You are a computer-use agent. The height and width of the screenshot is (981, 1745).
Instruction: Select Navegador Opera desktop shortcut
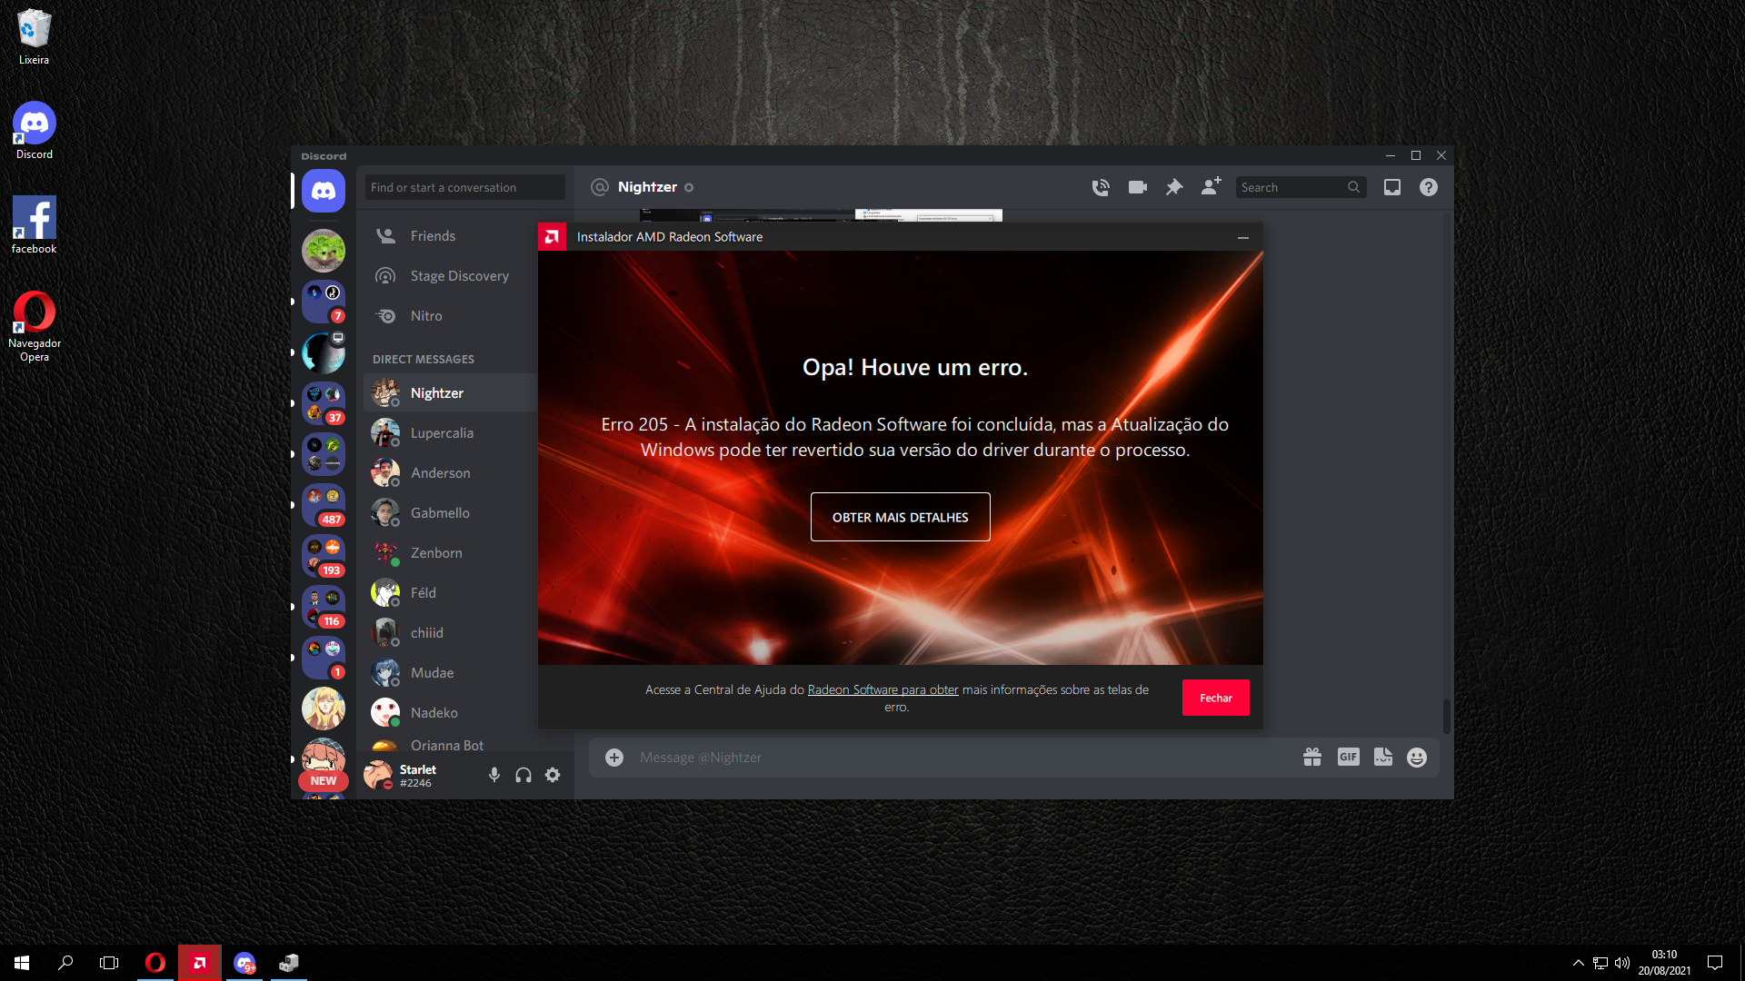click(34, 326)
